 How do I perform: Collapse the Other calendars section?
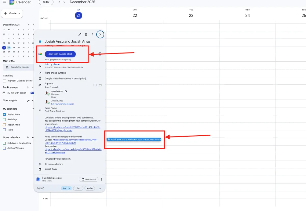33,137
